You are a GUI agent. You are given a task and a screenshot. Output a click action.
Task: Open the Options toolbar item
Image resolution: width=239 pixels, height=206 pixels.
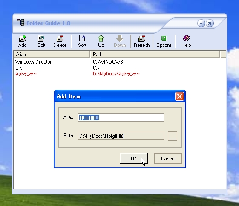coord(164,41)
